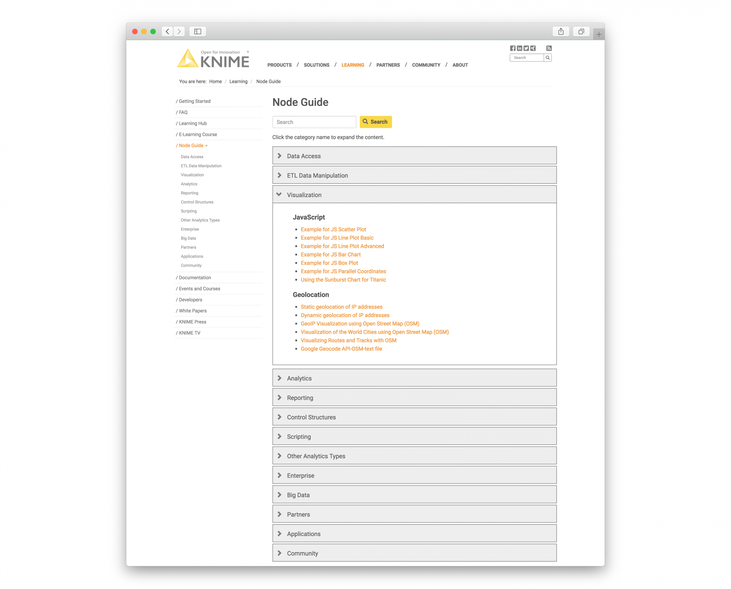Open KNIME Facebook page icon

pos(513,48)
